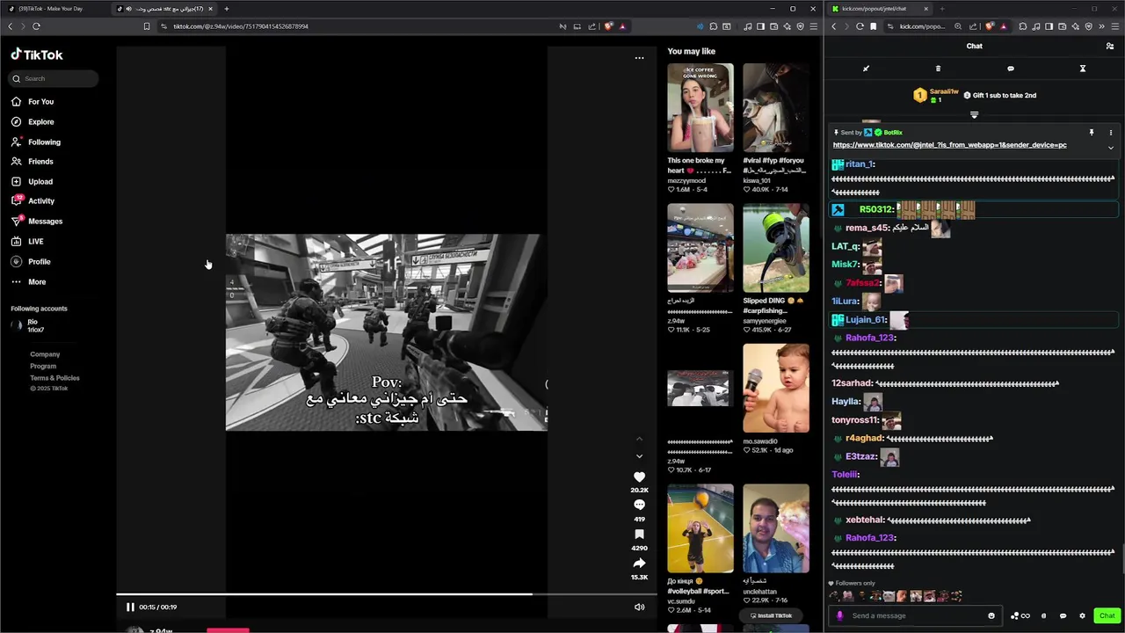This screenshot has height=633, width=1125.
Task: Open the Explore page in sidebar
Action: click(33, 122)
